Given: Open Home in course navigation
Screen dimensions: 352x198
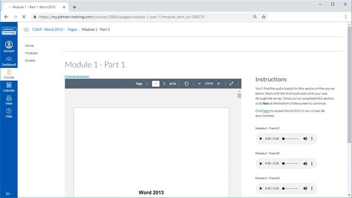Looking at the screenshot, I should [29, 46].
